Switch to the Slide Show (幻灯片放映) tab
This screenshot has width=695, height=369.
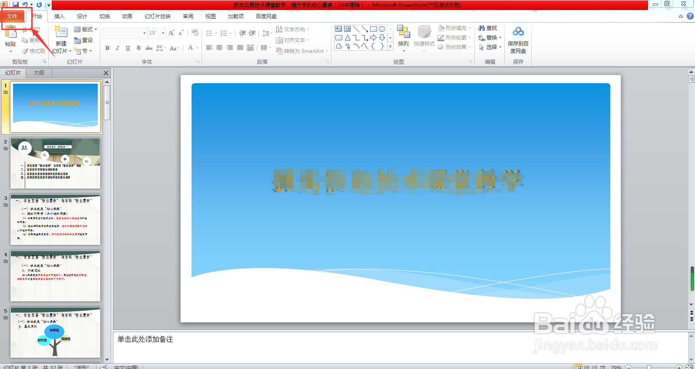pyautogui.click(x=158, y=16)
